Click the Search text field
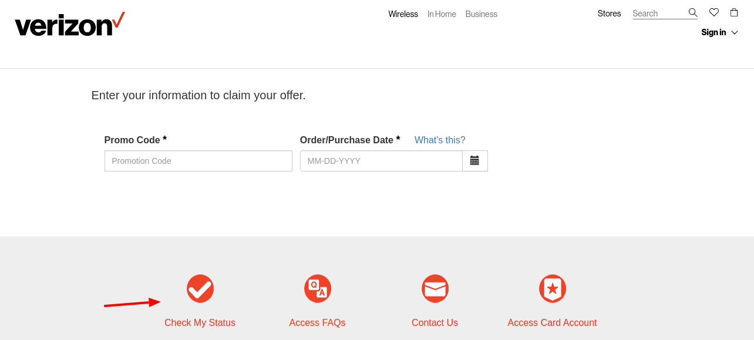The height and width of the screenshot is (340, 754). (658, 13)
